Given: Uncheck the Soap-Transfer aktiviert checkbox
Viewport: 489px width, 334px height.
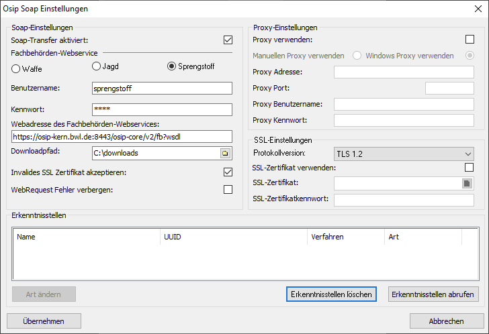Looking at the screenshot, I should (228, 40).
